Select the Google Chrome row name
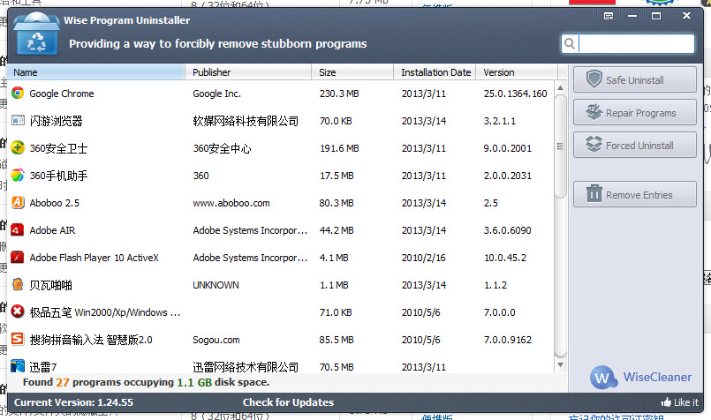 point(62,94)
